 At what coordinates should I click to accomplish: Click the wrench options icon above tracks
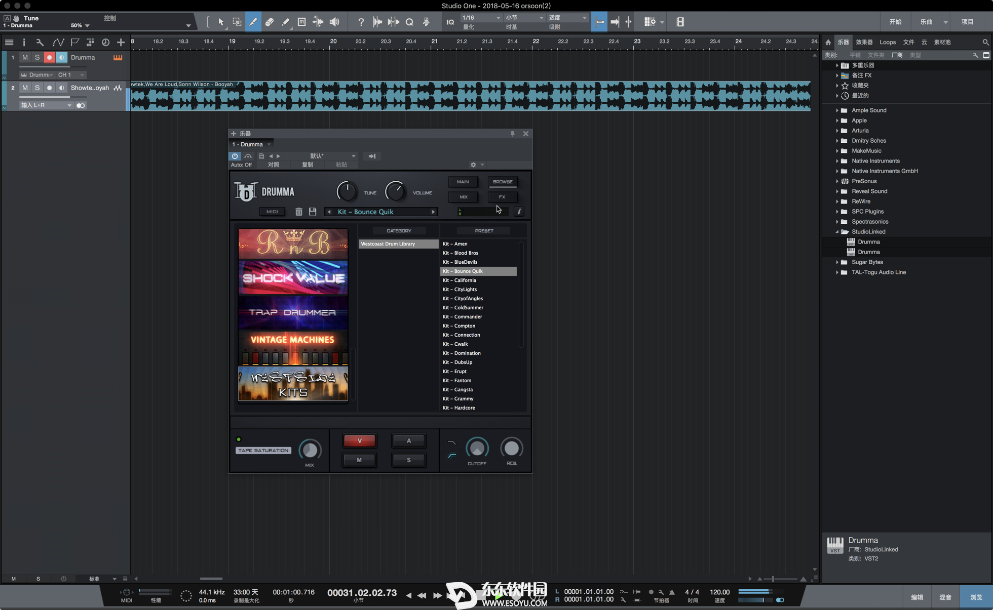[x=40, y=43]
